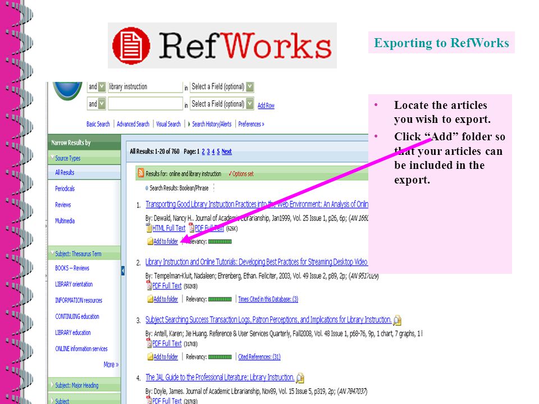
Task: Go to results page 5
Action: pos(218,151)
